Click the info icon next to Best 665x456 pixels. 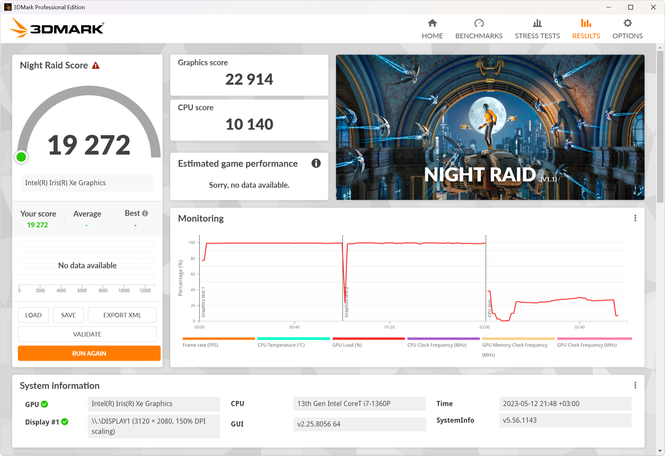click(x=145, y=213)
